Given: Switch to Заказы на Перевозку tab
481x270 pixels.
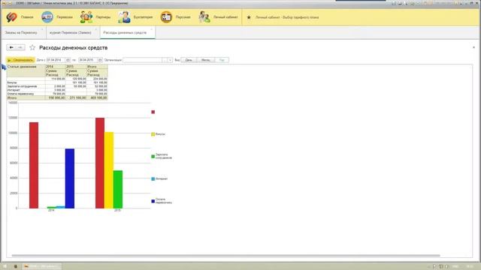Looking at the screenshot, I should coord(21,32).
